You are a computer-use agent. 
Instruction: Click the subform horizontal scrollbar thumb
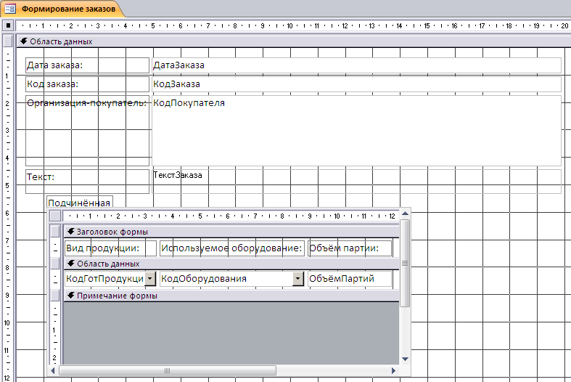coord(168,370)
